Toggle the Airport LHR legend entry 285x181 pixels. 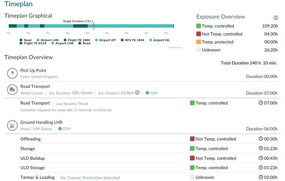click(x=47, y=40)
